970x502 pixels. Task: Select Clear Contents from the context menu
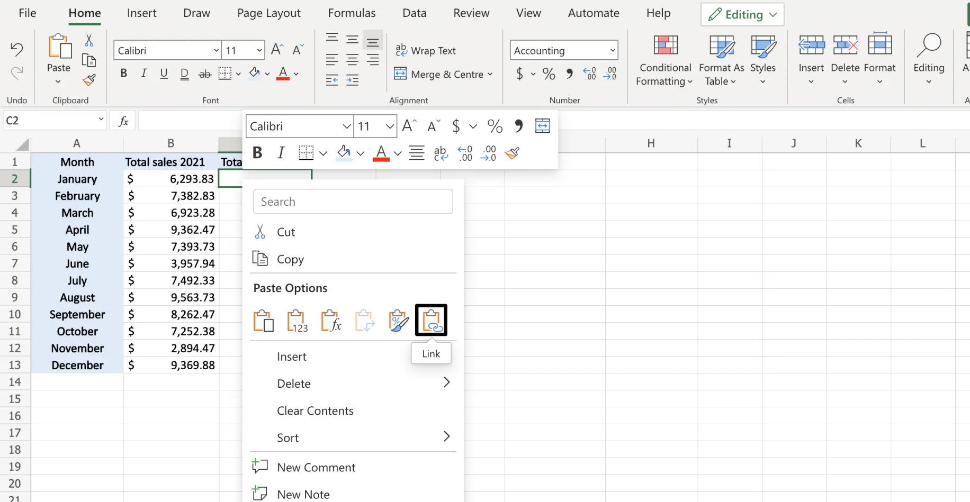click(x=315, y=410)
